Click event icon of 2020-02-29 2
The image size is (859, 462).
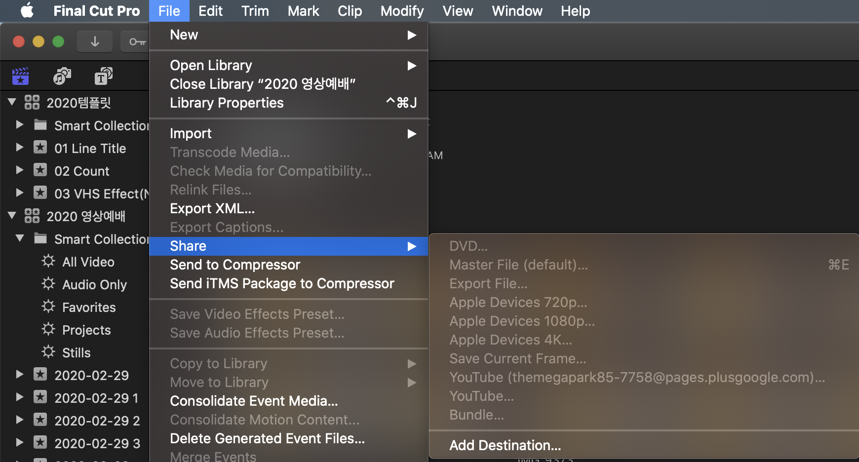tap(40, 420)
